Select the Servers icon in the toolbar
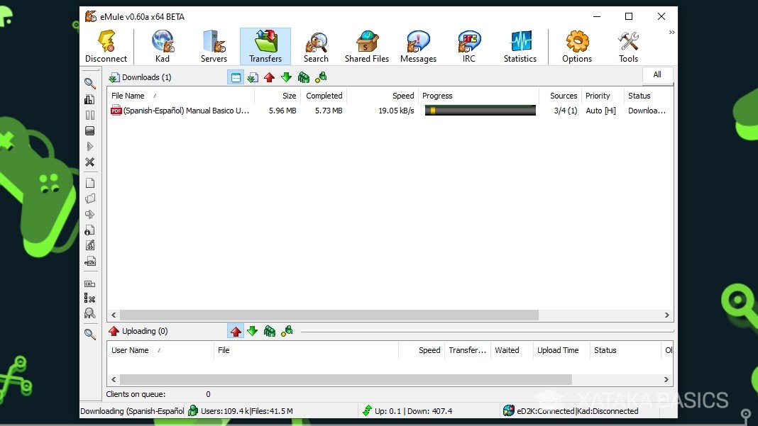 (214, 45)
